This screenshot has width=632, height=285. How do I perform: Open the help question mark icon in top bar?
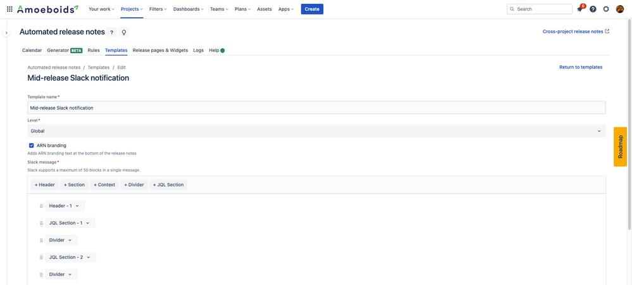tap(593, 9)
